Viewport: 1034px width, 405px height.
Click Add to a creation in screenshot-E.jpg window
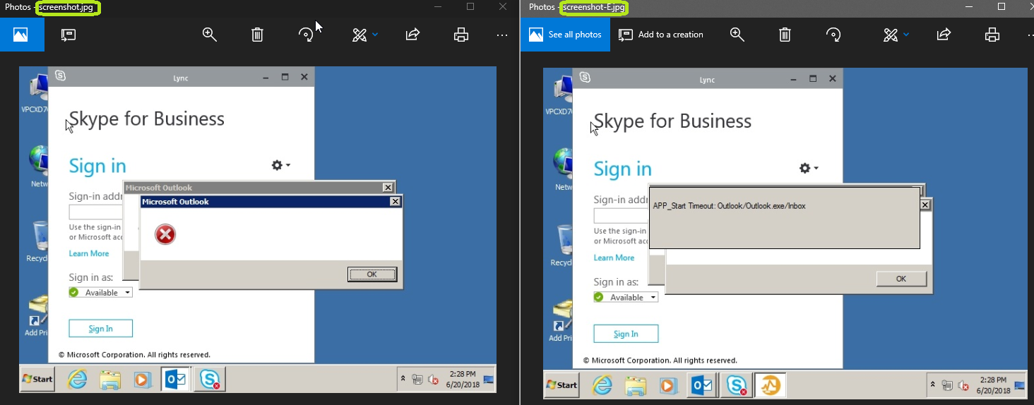661,35
